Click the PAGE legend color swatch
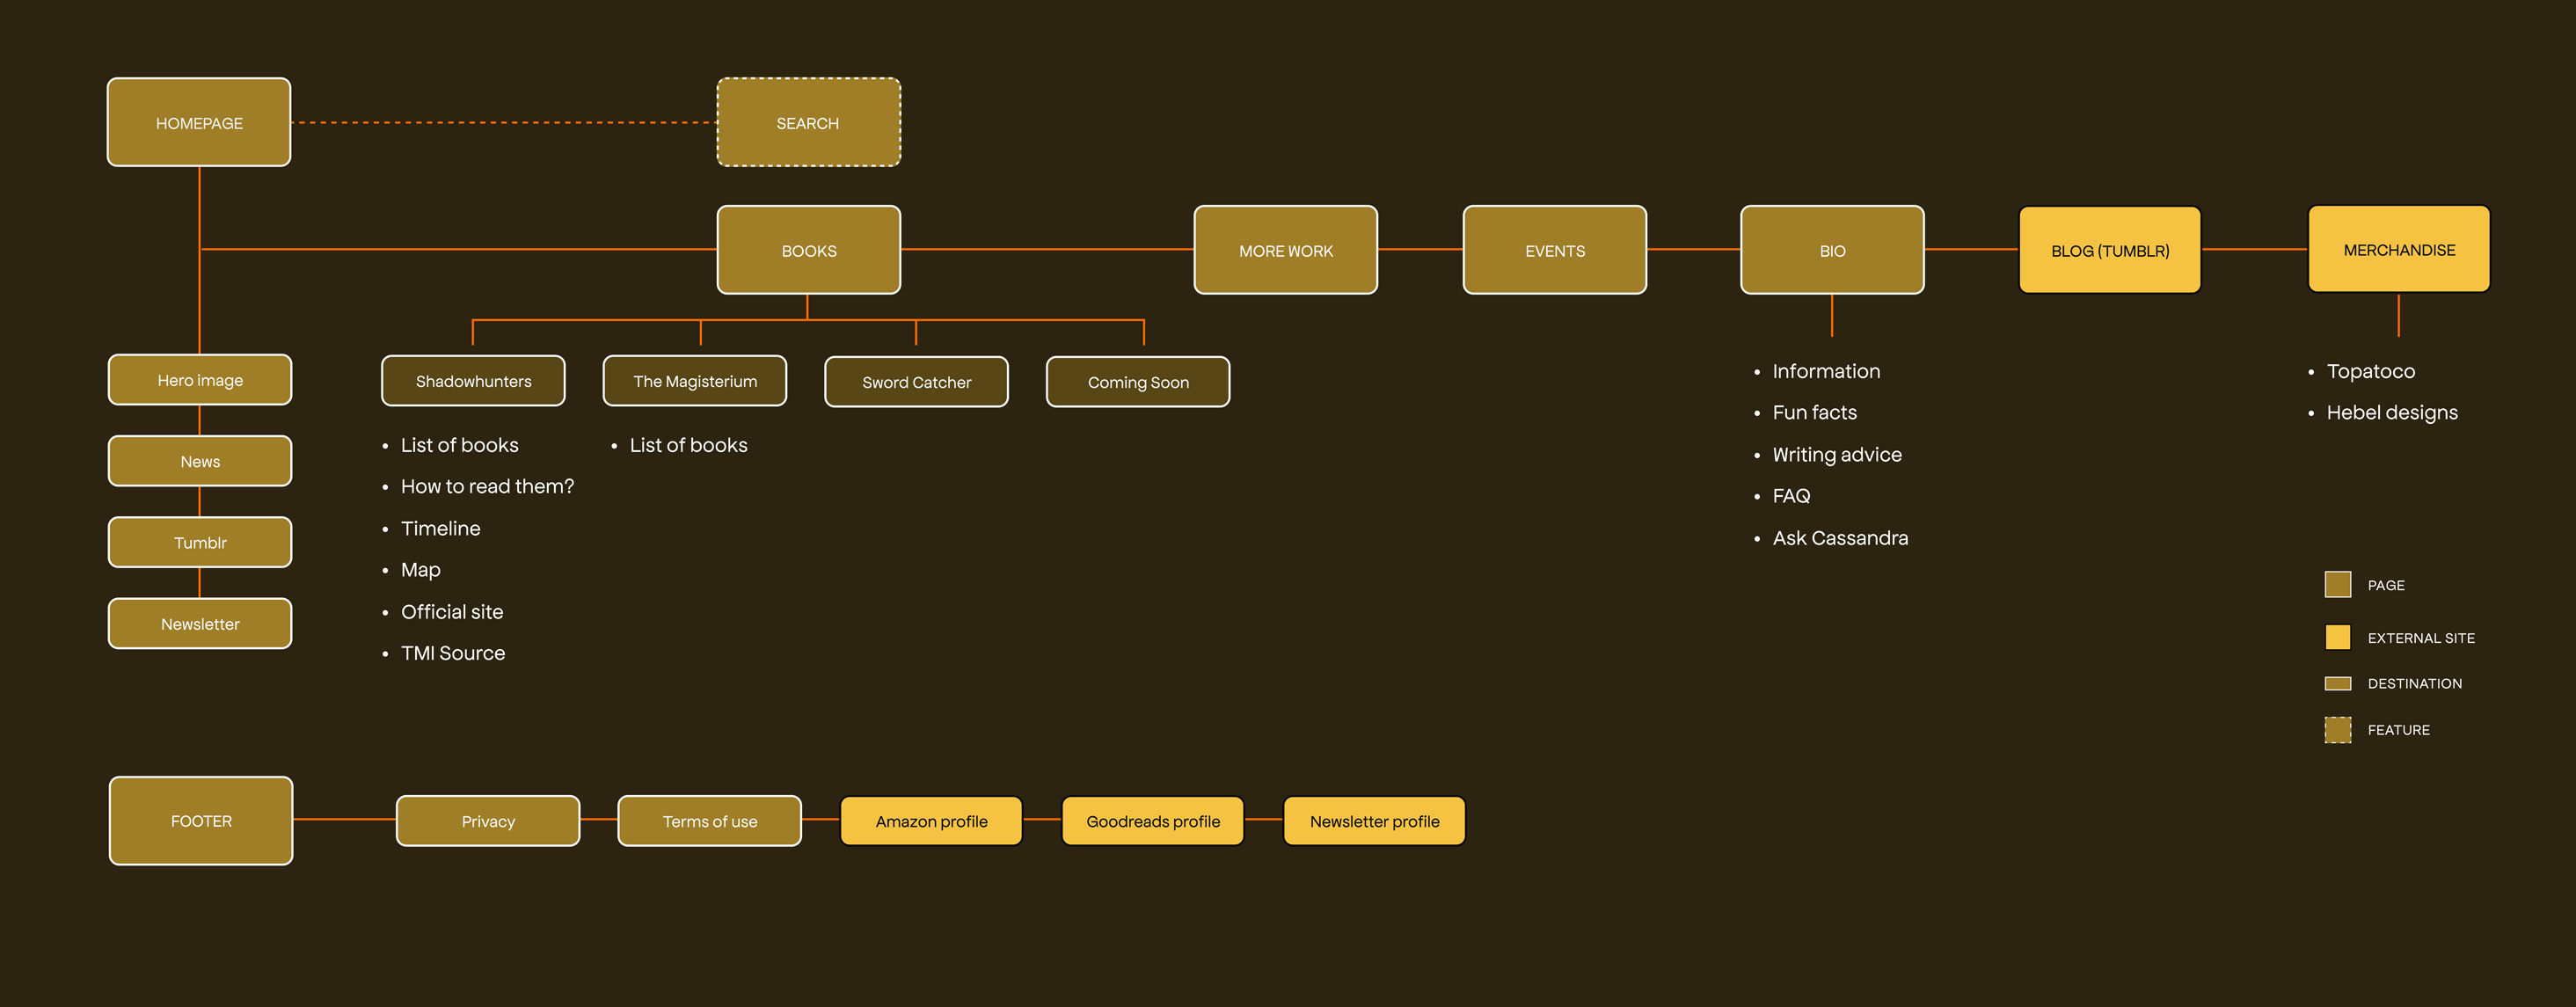Screen dimensions: 2576x1007 pyautogui.click(x=2337, y=584)
